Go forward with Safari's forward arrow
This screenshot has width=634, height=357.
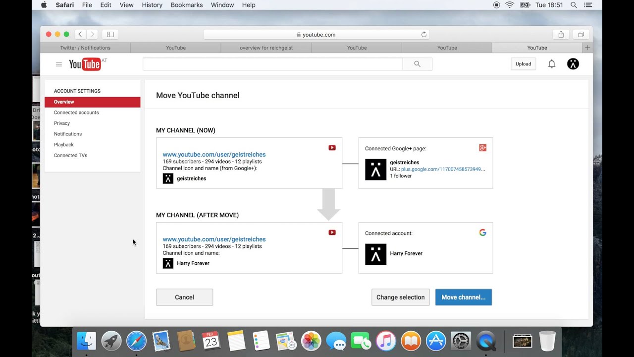[92, 34]
